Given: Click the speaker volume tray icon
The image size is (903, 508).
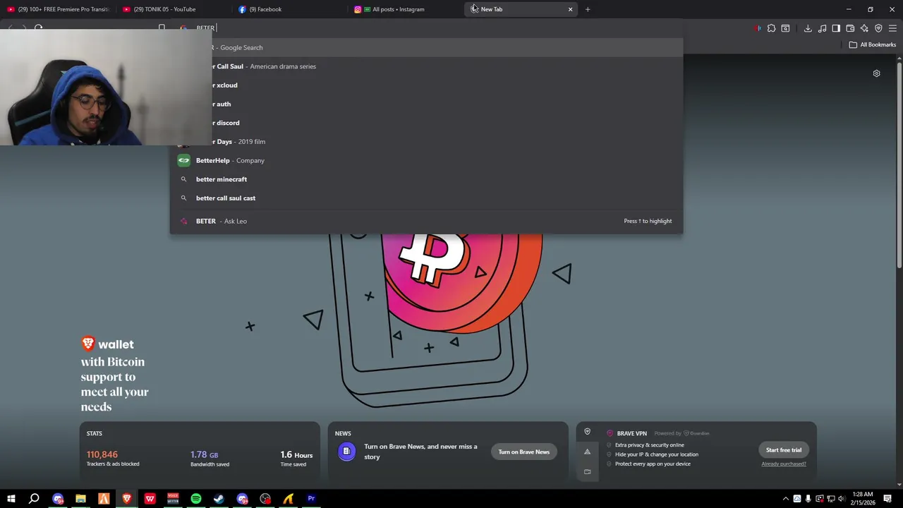Looking at the screenshot, I should 842,499.
